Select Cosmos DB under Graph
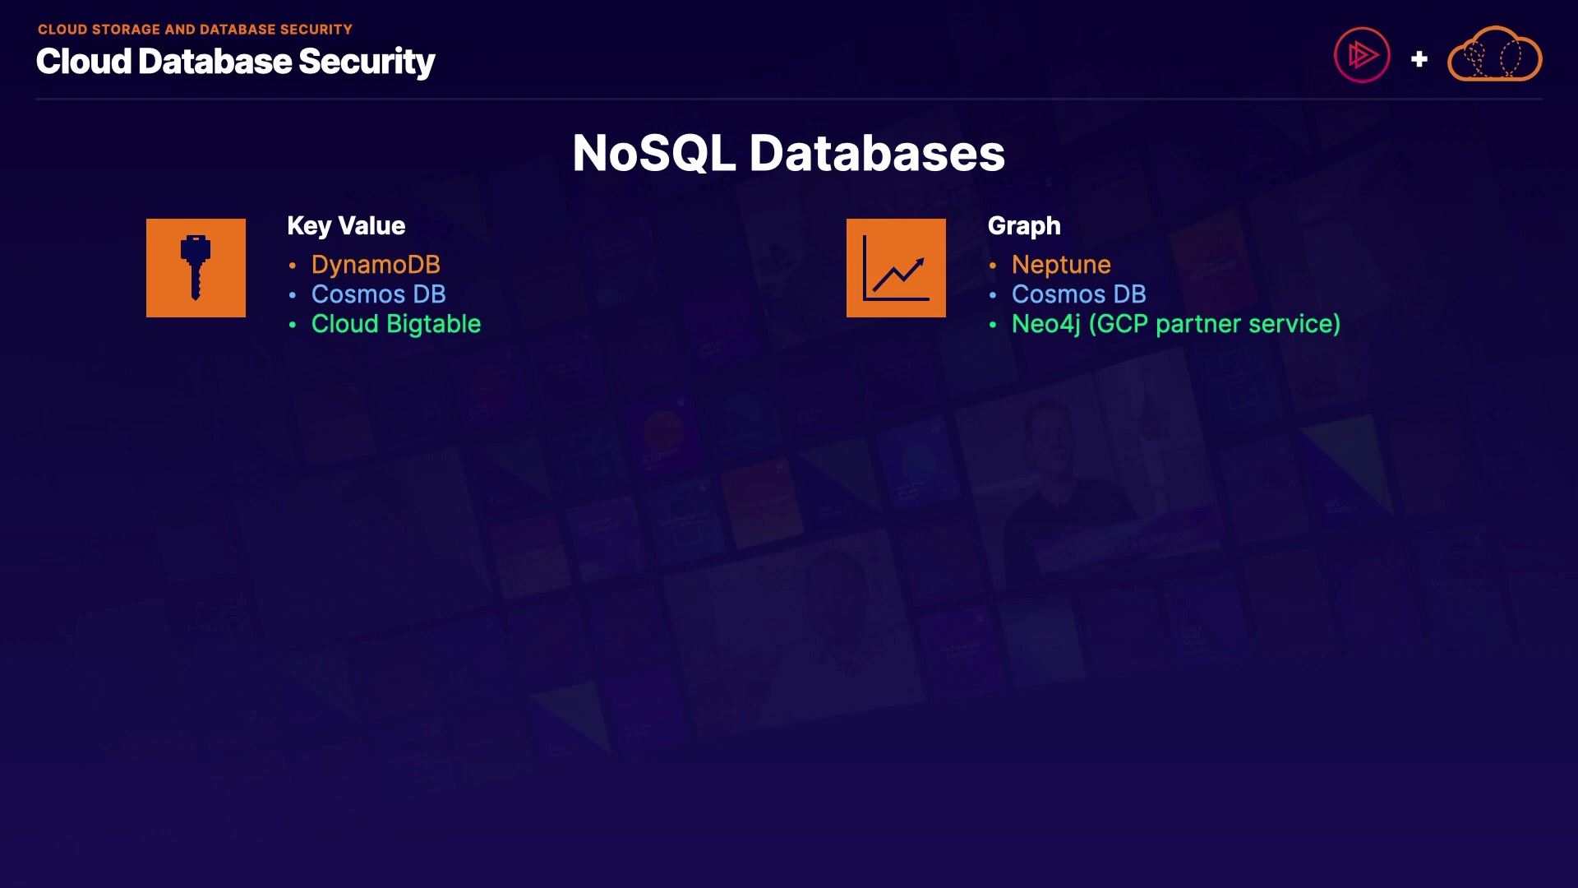The width and height of the screenshot is (1578, 888). (1078, 294)
